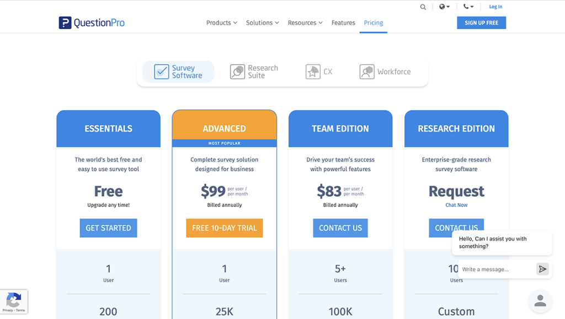The width and height of the screenshot is (565, 319).
Task: Click the Research Suite magnifier icon
Action: point(237,71)
